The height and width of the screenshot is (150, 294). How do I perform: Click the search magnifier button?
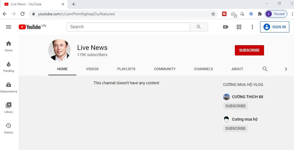[x=199, y=27]
